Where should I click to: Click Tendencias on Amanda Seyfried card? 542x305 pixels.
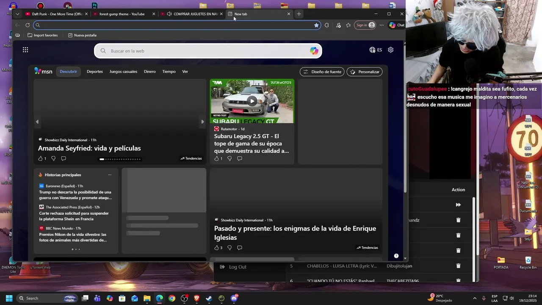point(191,158)
